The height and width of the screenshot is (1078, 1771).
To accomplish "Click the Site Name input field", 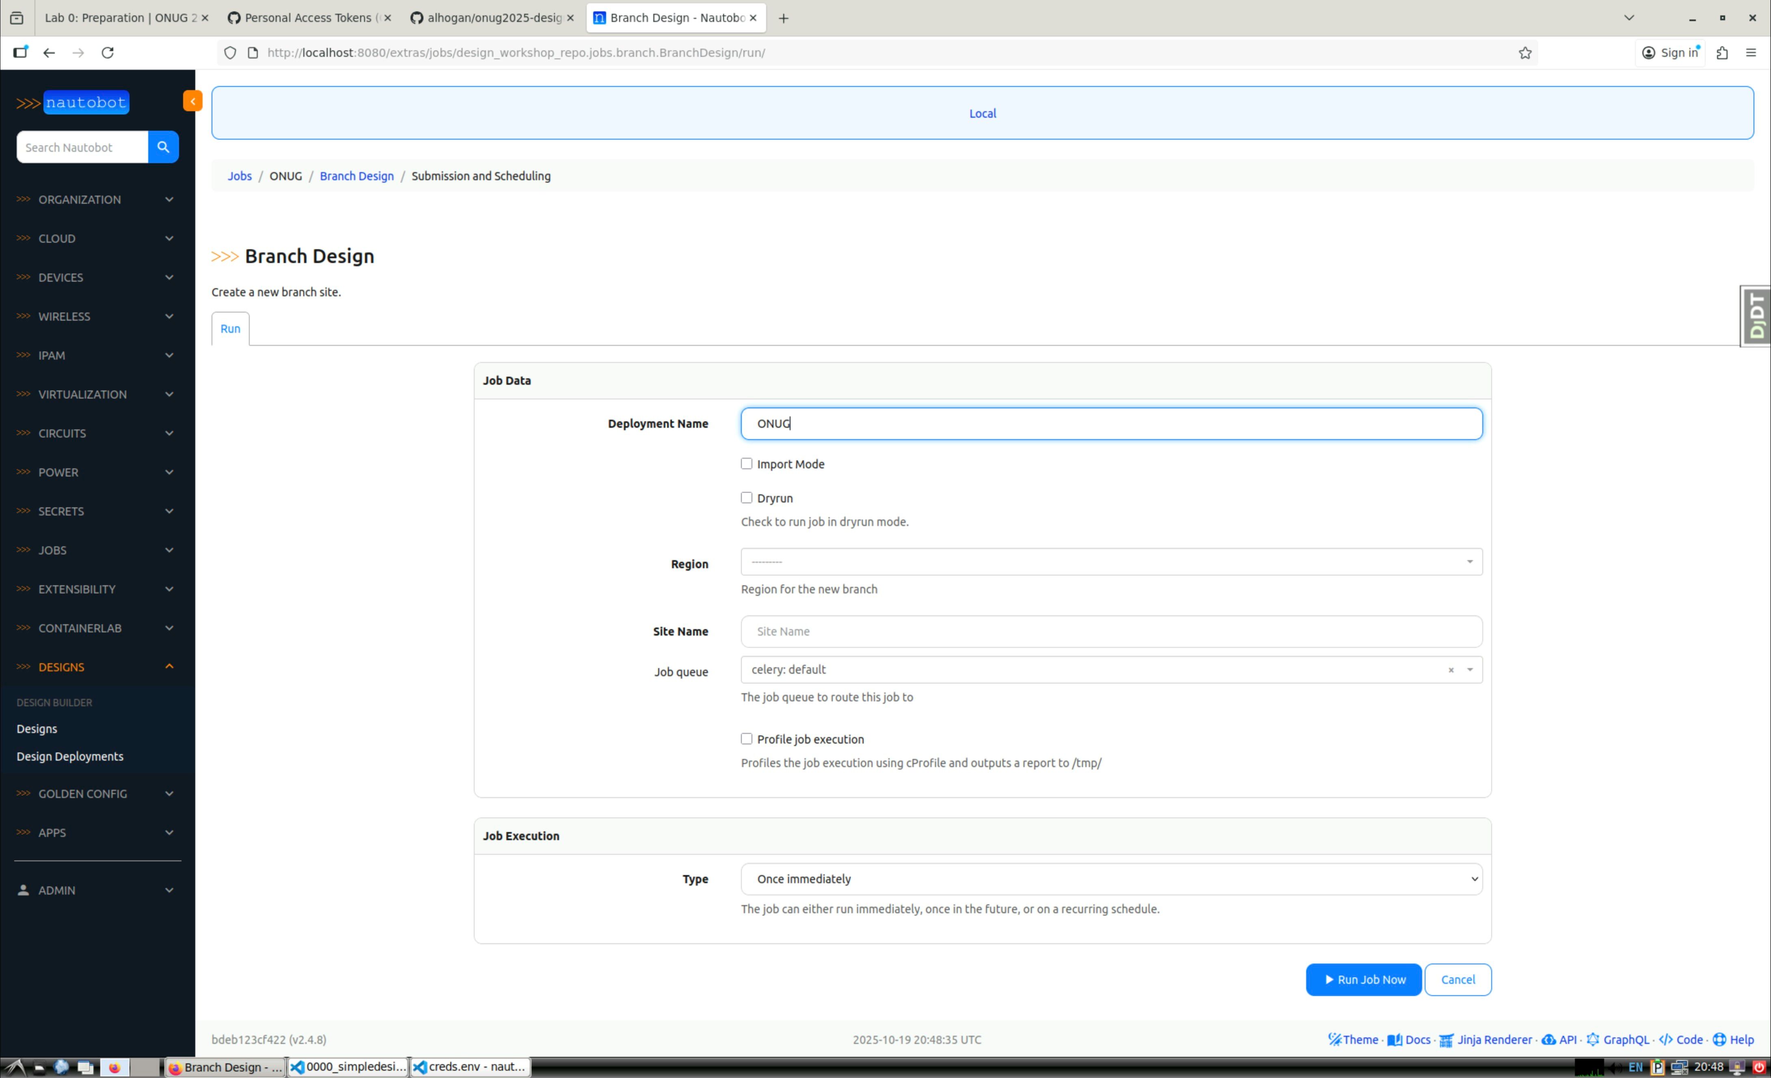I will click(1110, 631).
